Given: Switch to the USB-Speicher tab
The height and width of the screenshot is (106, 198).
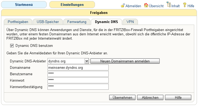Looking at the screenshot, I should pyautogui.click(x=48, y=22).
